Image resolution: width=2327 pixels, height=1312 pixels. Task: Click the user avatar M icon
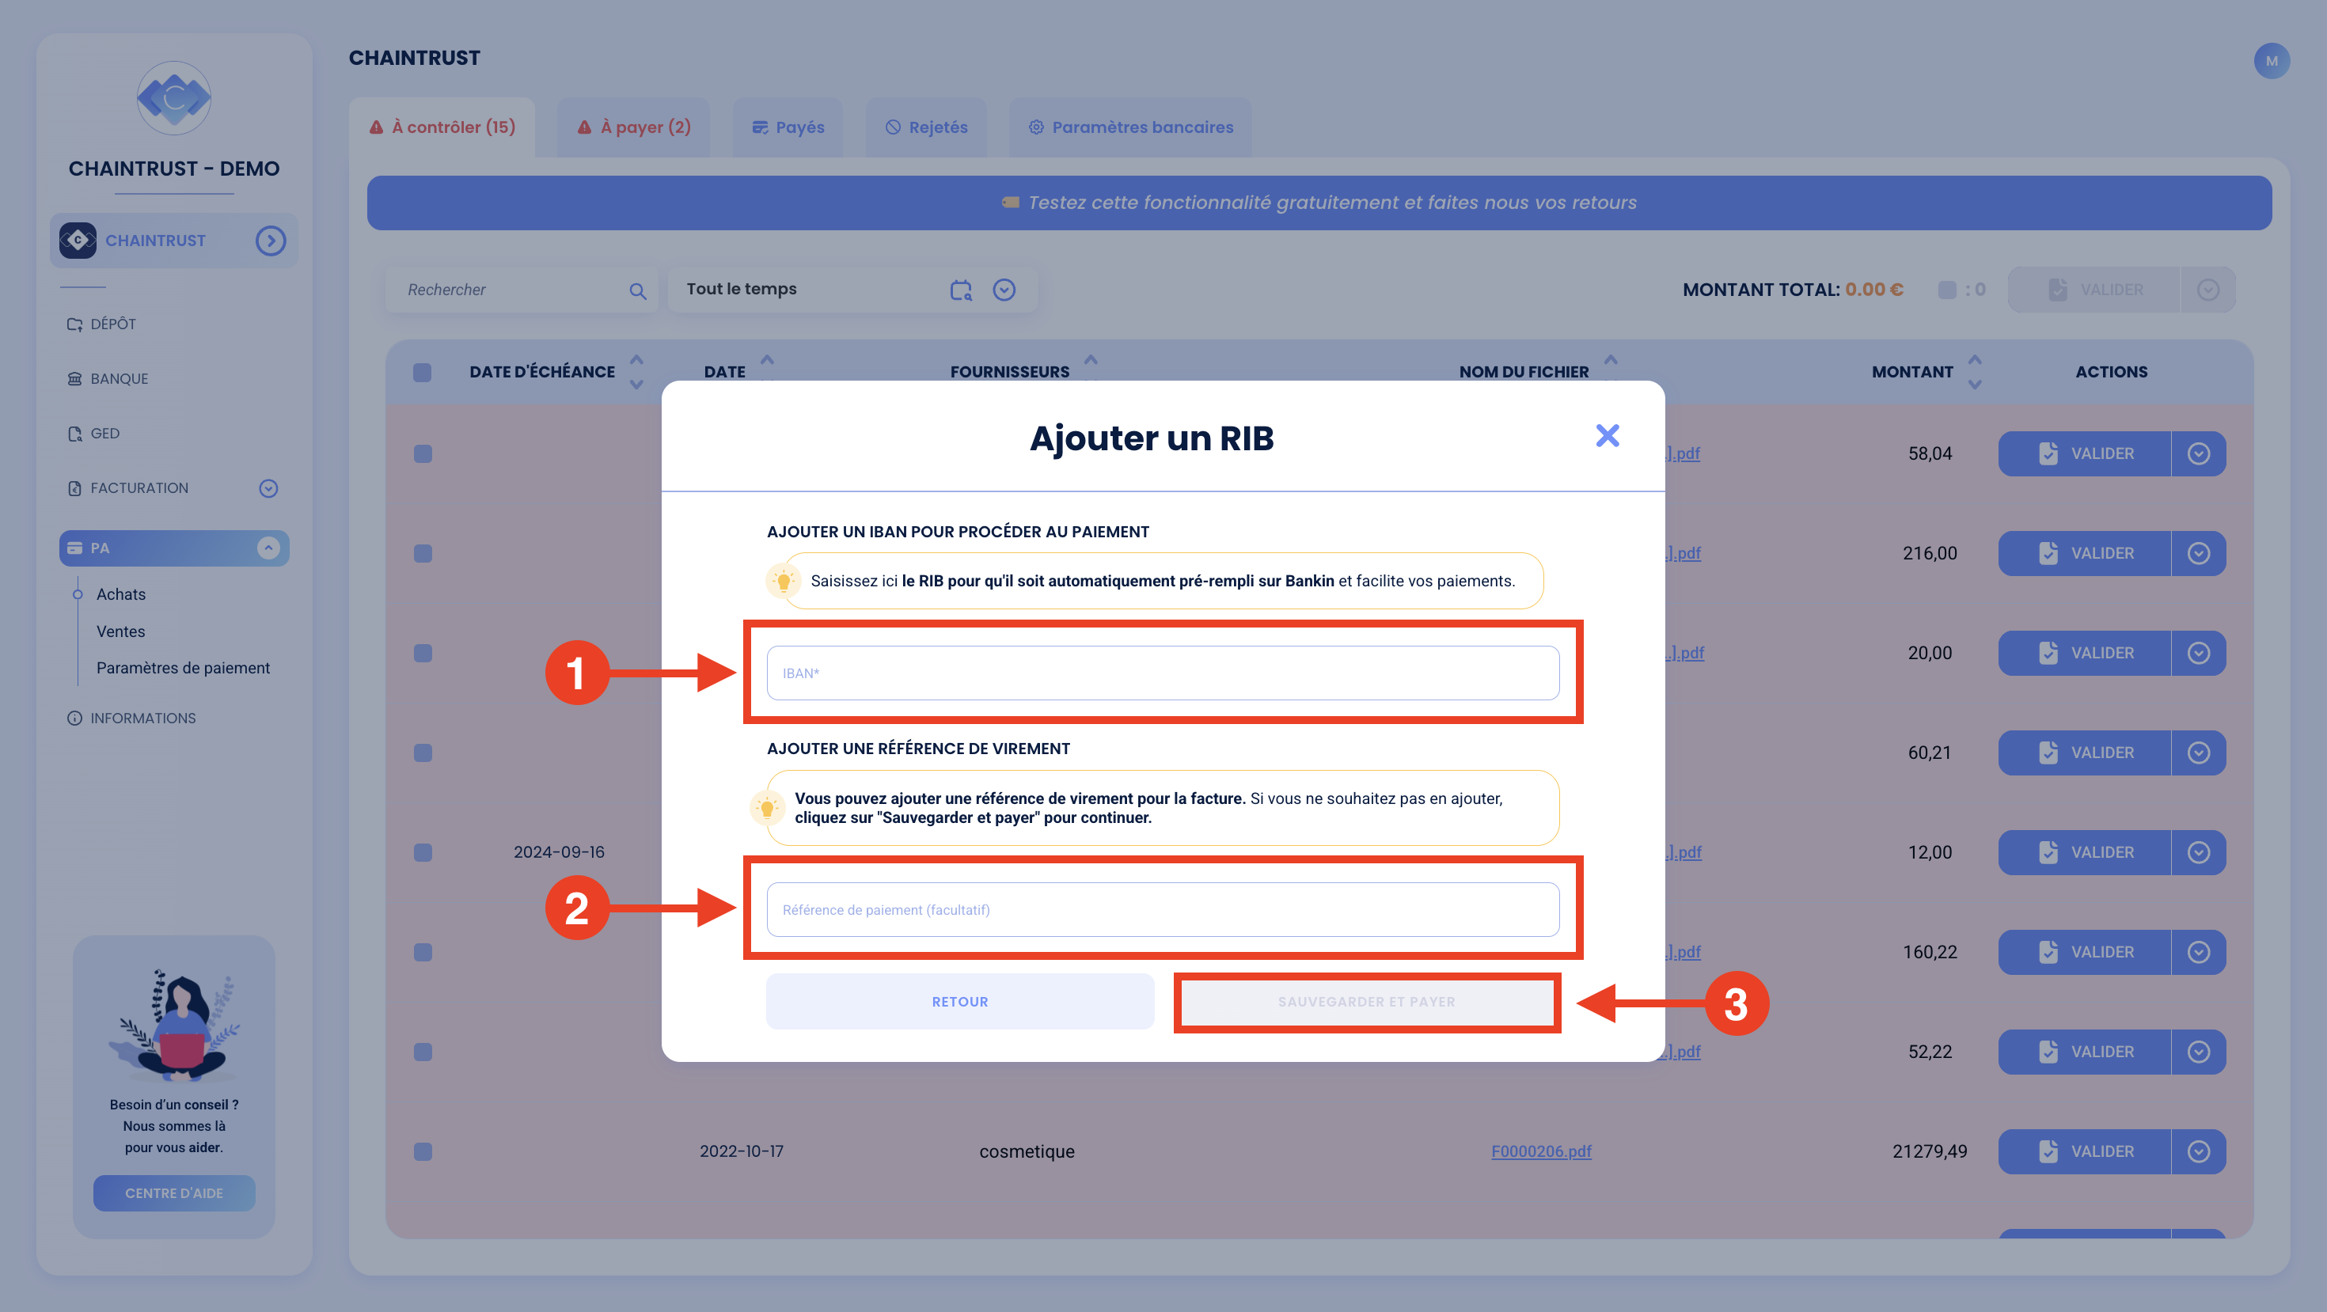2271,60
